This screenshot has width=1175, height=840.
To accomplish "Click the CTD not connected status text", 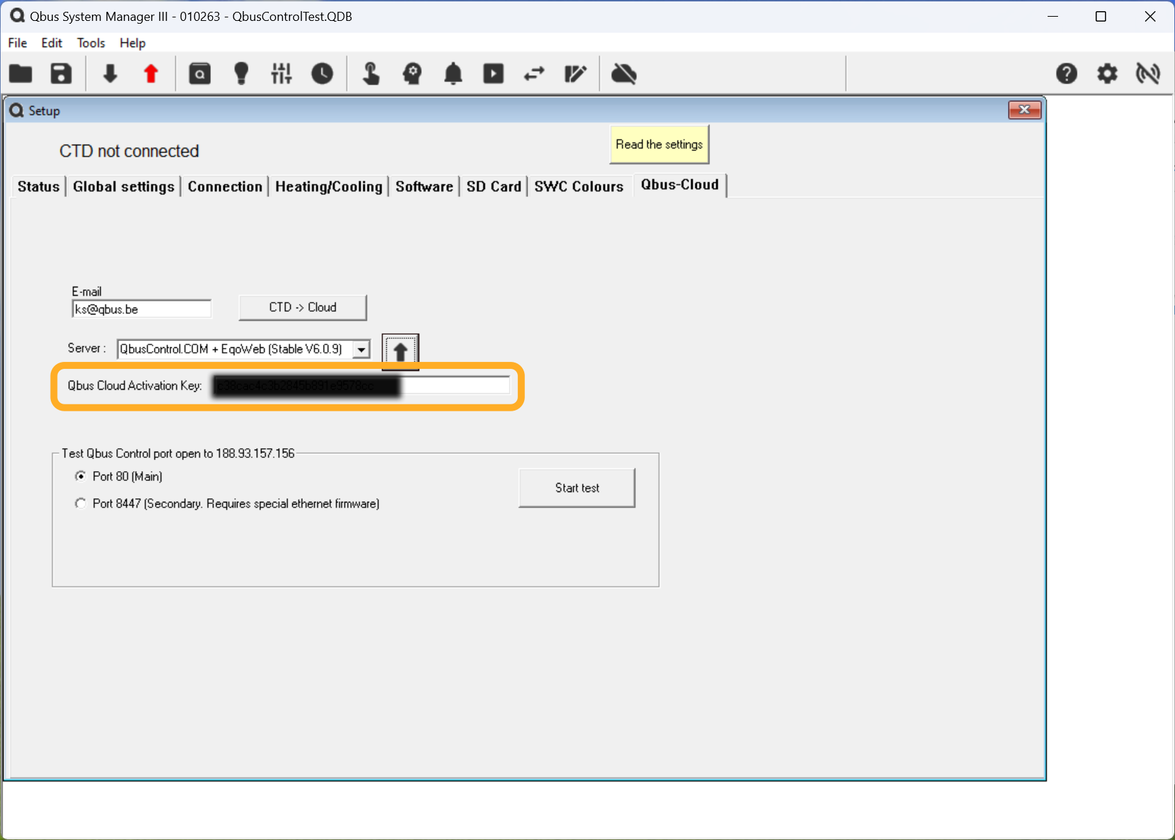I will point(129,151).
